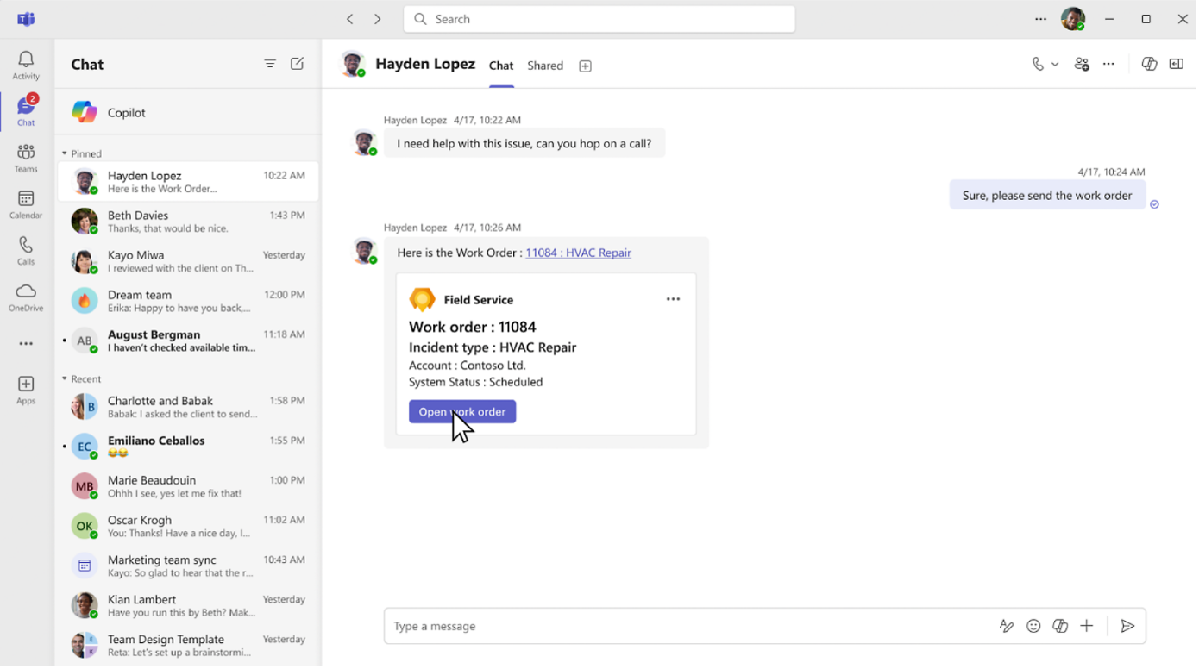
Task: Open Calendar in the left rail
Action: coord(26,205)
